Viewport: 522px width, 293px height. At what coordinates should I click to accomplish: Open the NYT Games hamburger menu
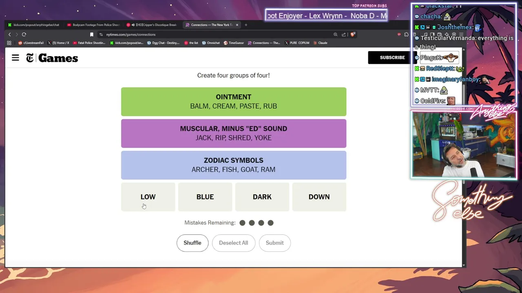click(x=15, y=58)
